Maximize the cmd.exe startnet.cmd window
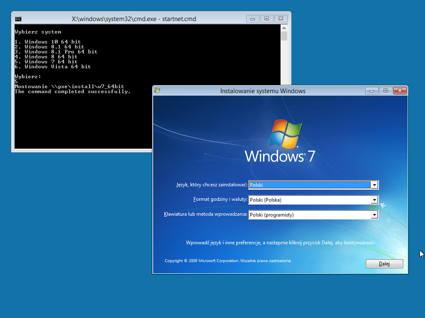425x318 pixels. [266, 19]
